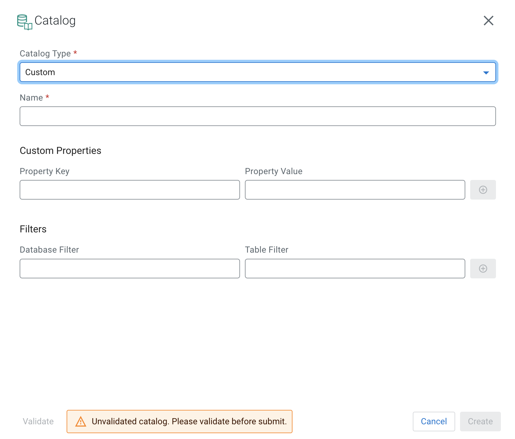
Task: Select the Table Filter input box
Action: coord(355,269)
